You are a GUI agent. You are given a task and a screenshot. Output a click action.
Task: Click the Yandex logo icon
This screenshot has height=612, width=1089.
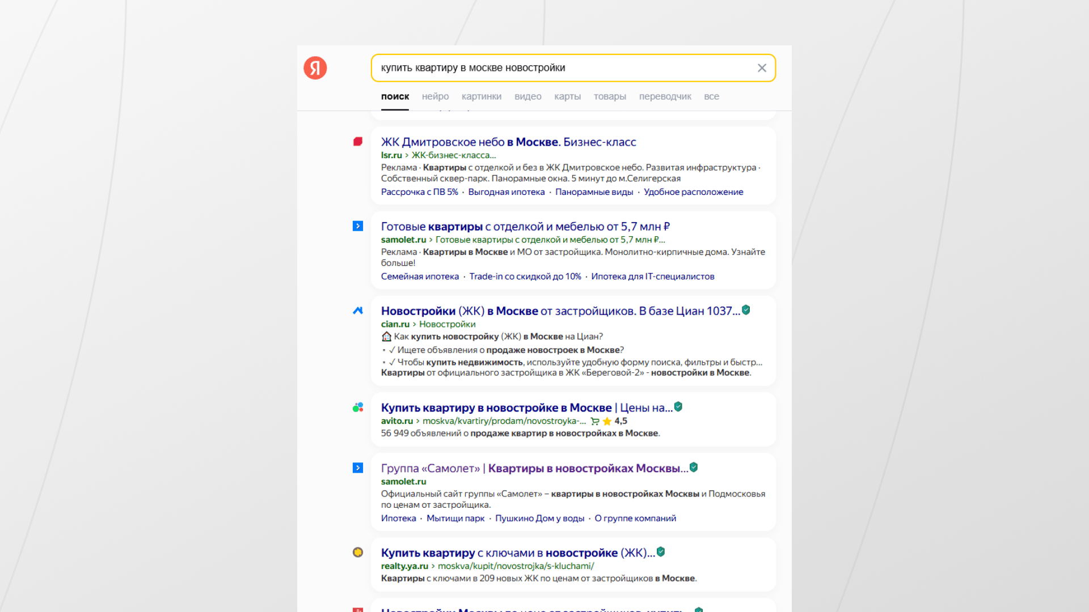tap(315, 68)
